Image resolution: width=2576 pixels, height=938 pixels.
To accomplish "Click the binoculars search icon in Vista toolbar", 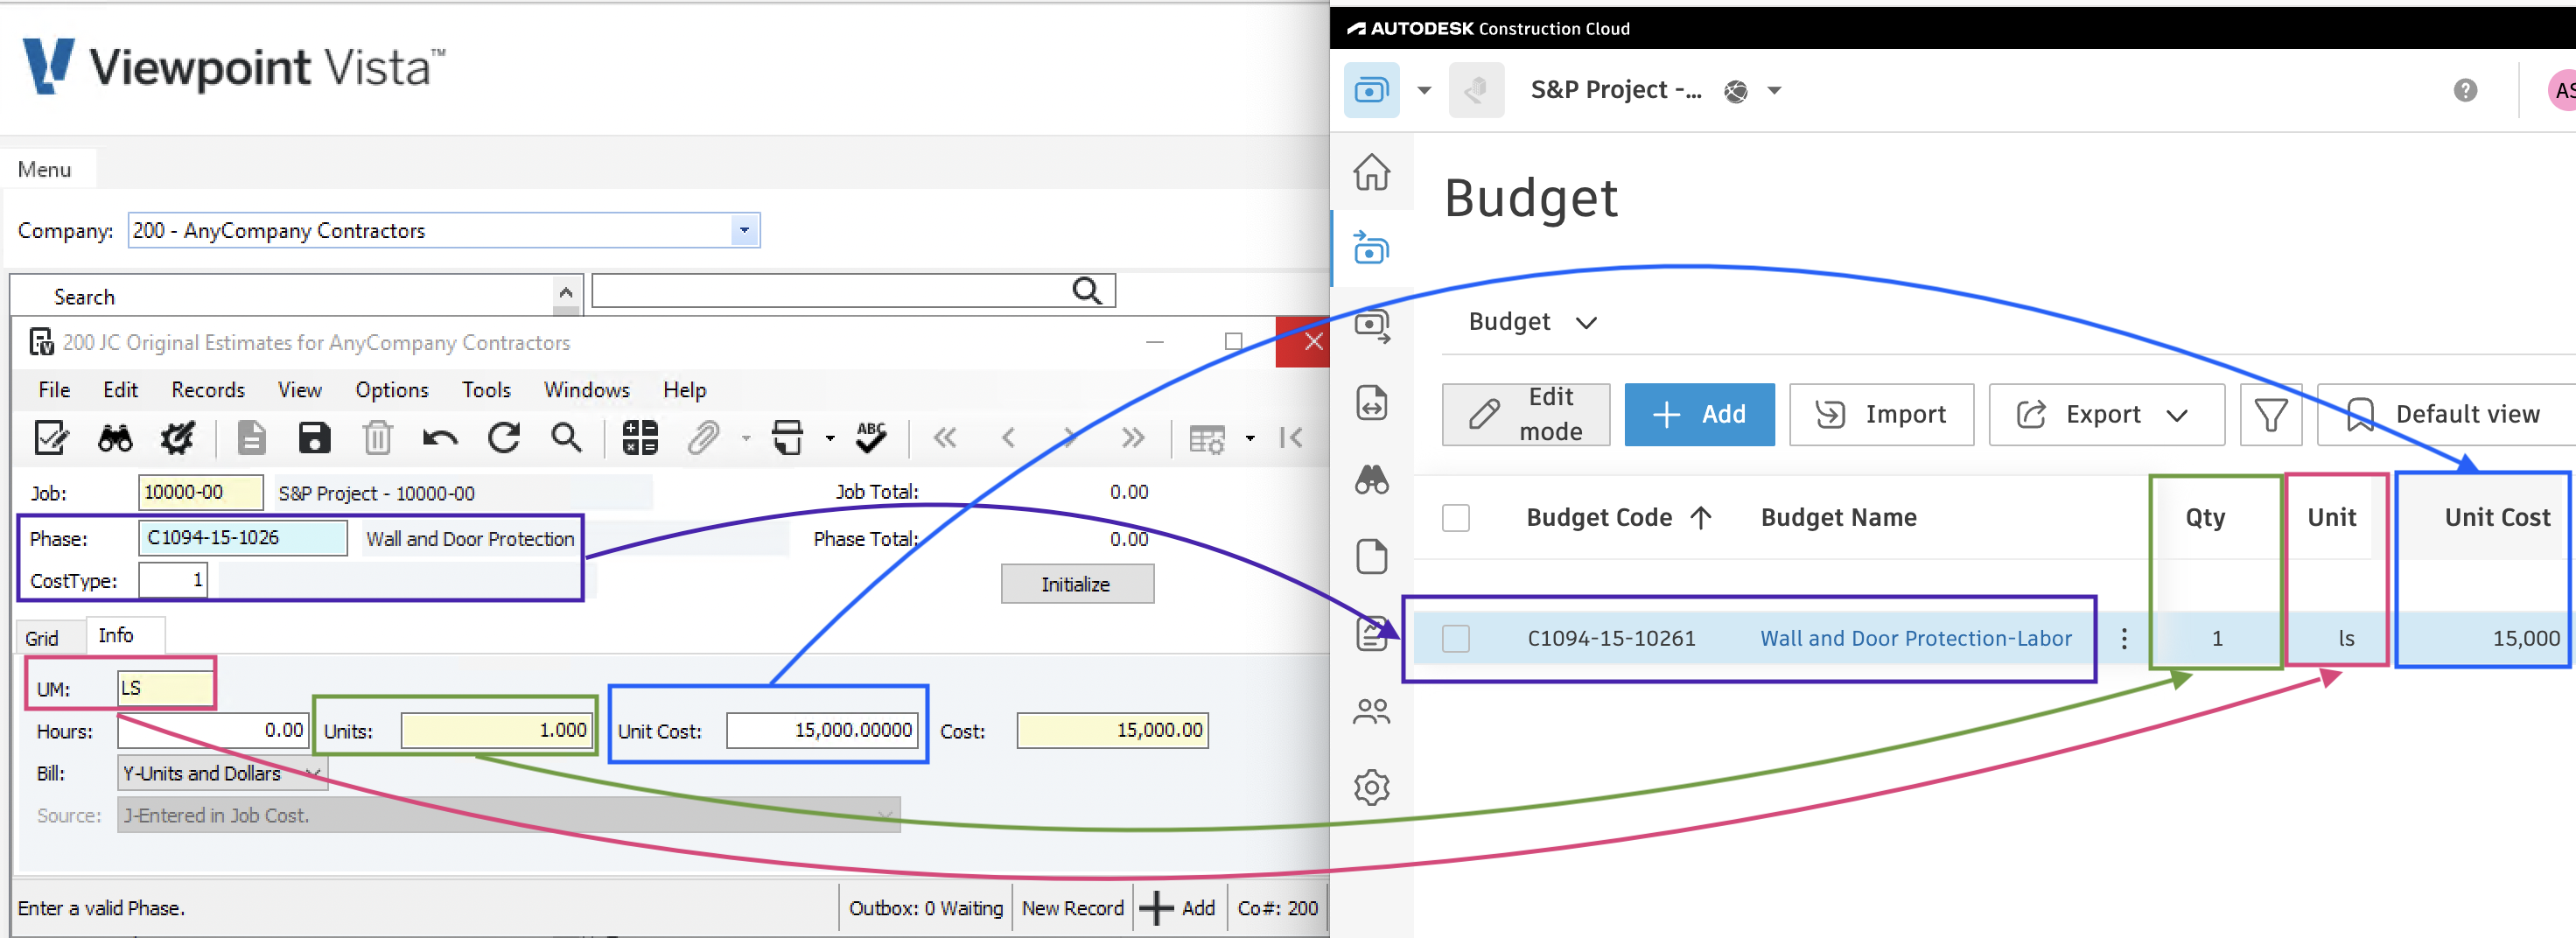I will (x=115, y=438).
